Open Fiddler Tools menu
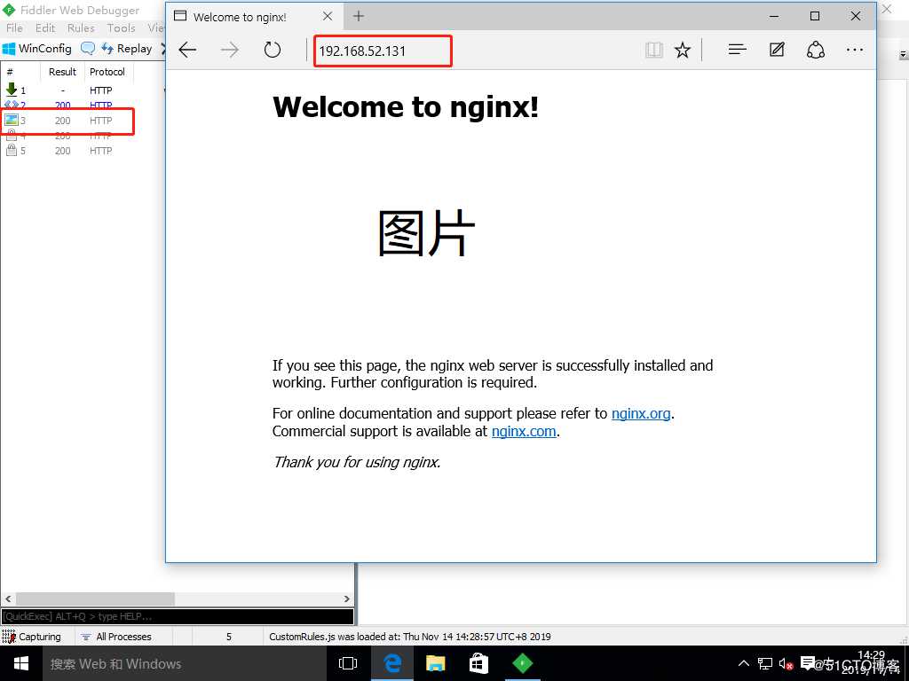This screenshot has width=909, height=681. [x=121, y=27]
